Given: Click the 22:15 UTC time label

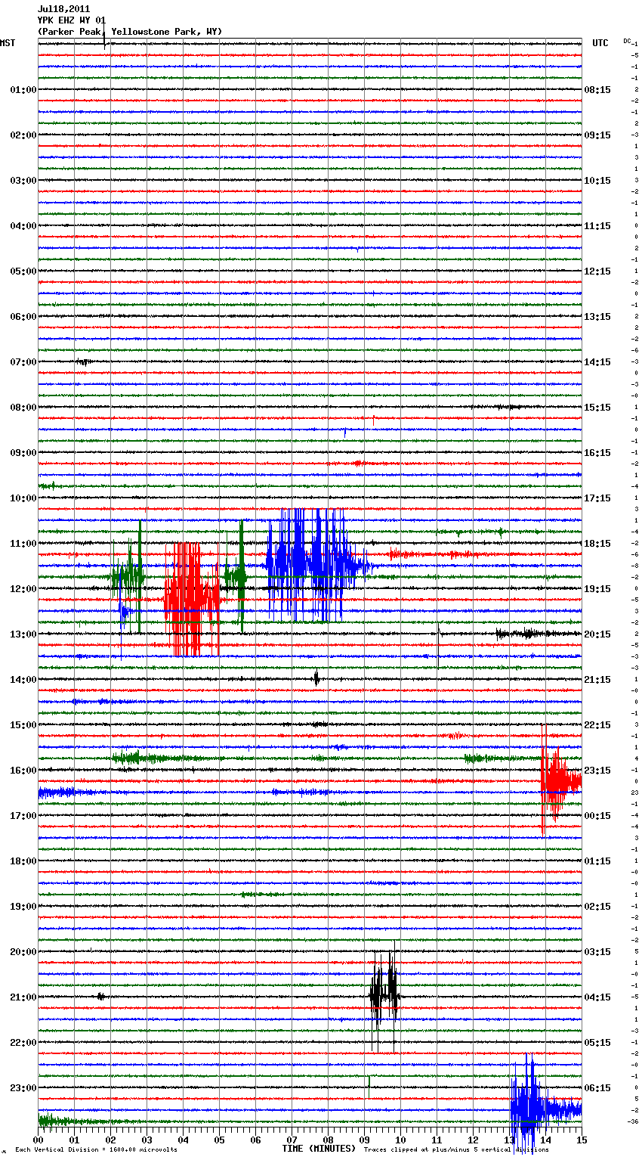Looking at the screenshot, I should coord(597,725).
